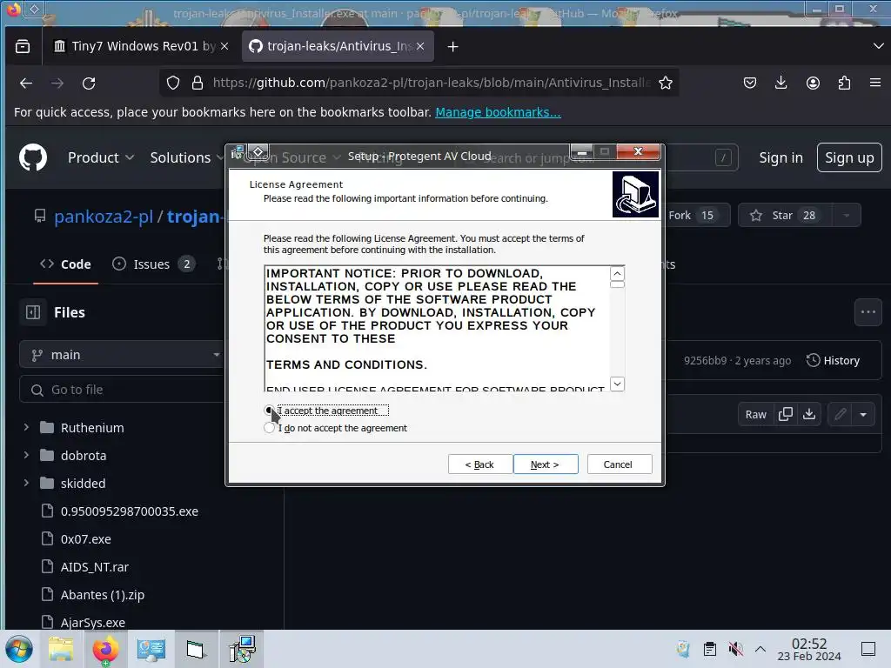The width and height of the screenshot is (891, 668).
Task: Star the repository
Action: click(x=784, y=216)
